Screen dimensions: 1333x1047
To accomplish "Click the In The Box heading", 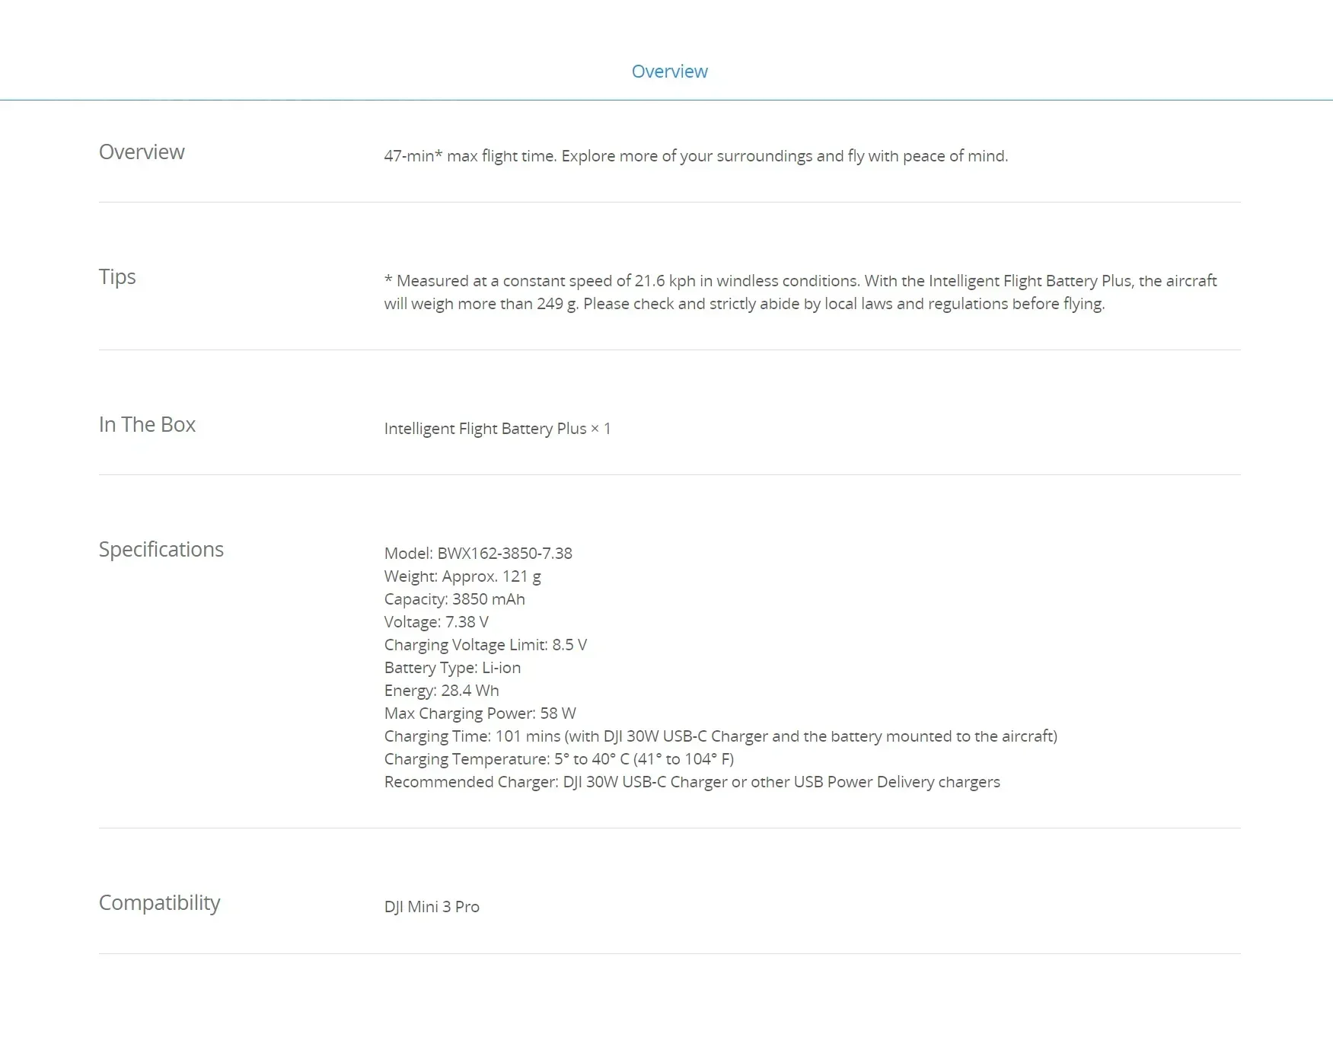I will 147,425.
